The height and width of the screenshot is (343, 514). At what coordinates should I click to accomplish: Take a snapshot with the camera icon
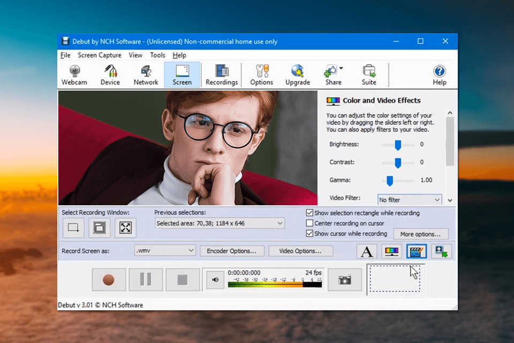coord(344,279)
